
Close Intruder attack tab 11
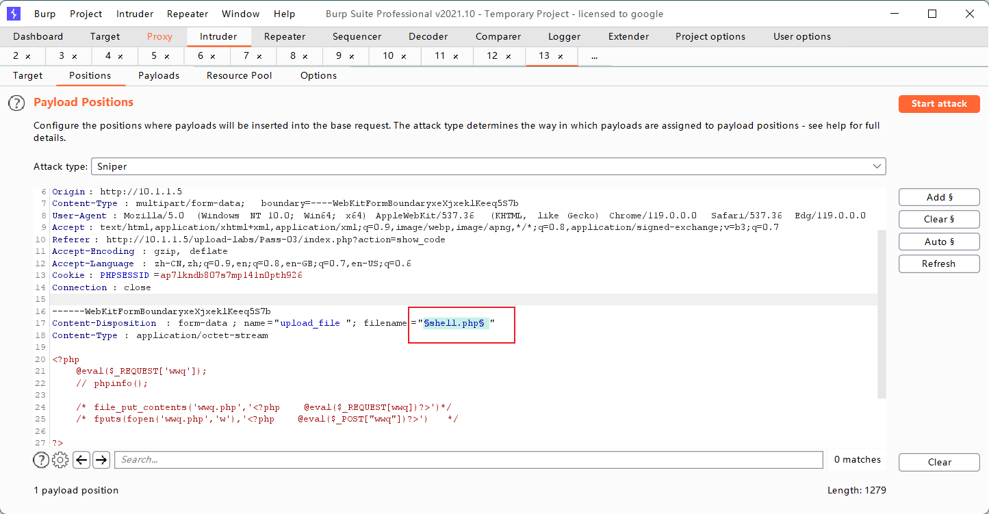point(455,56)
